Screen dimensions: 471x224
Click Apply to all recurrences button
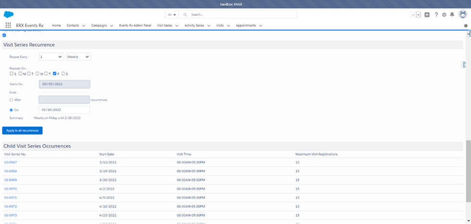point(22,130)
